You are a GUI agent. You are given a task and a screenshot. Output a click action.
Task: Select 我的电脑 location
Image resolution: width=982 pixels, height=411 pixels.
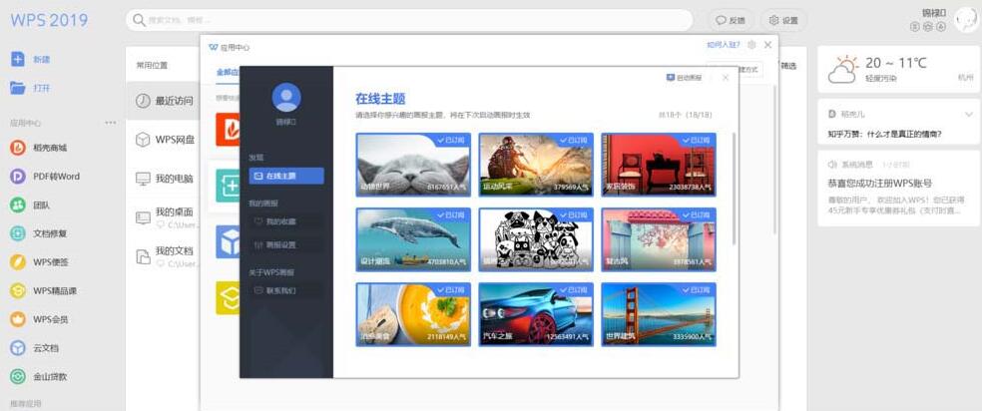164,179
